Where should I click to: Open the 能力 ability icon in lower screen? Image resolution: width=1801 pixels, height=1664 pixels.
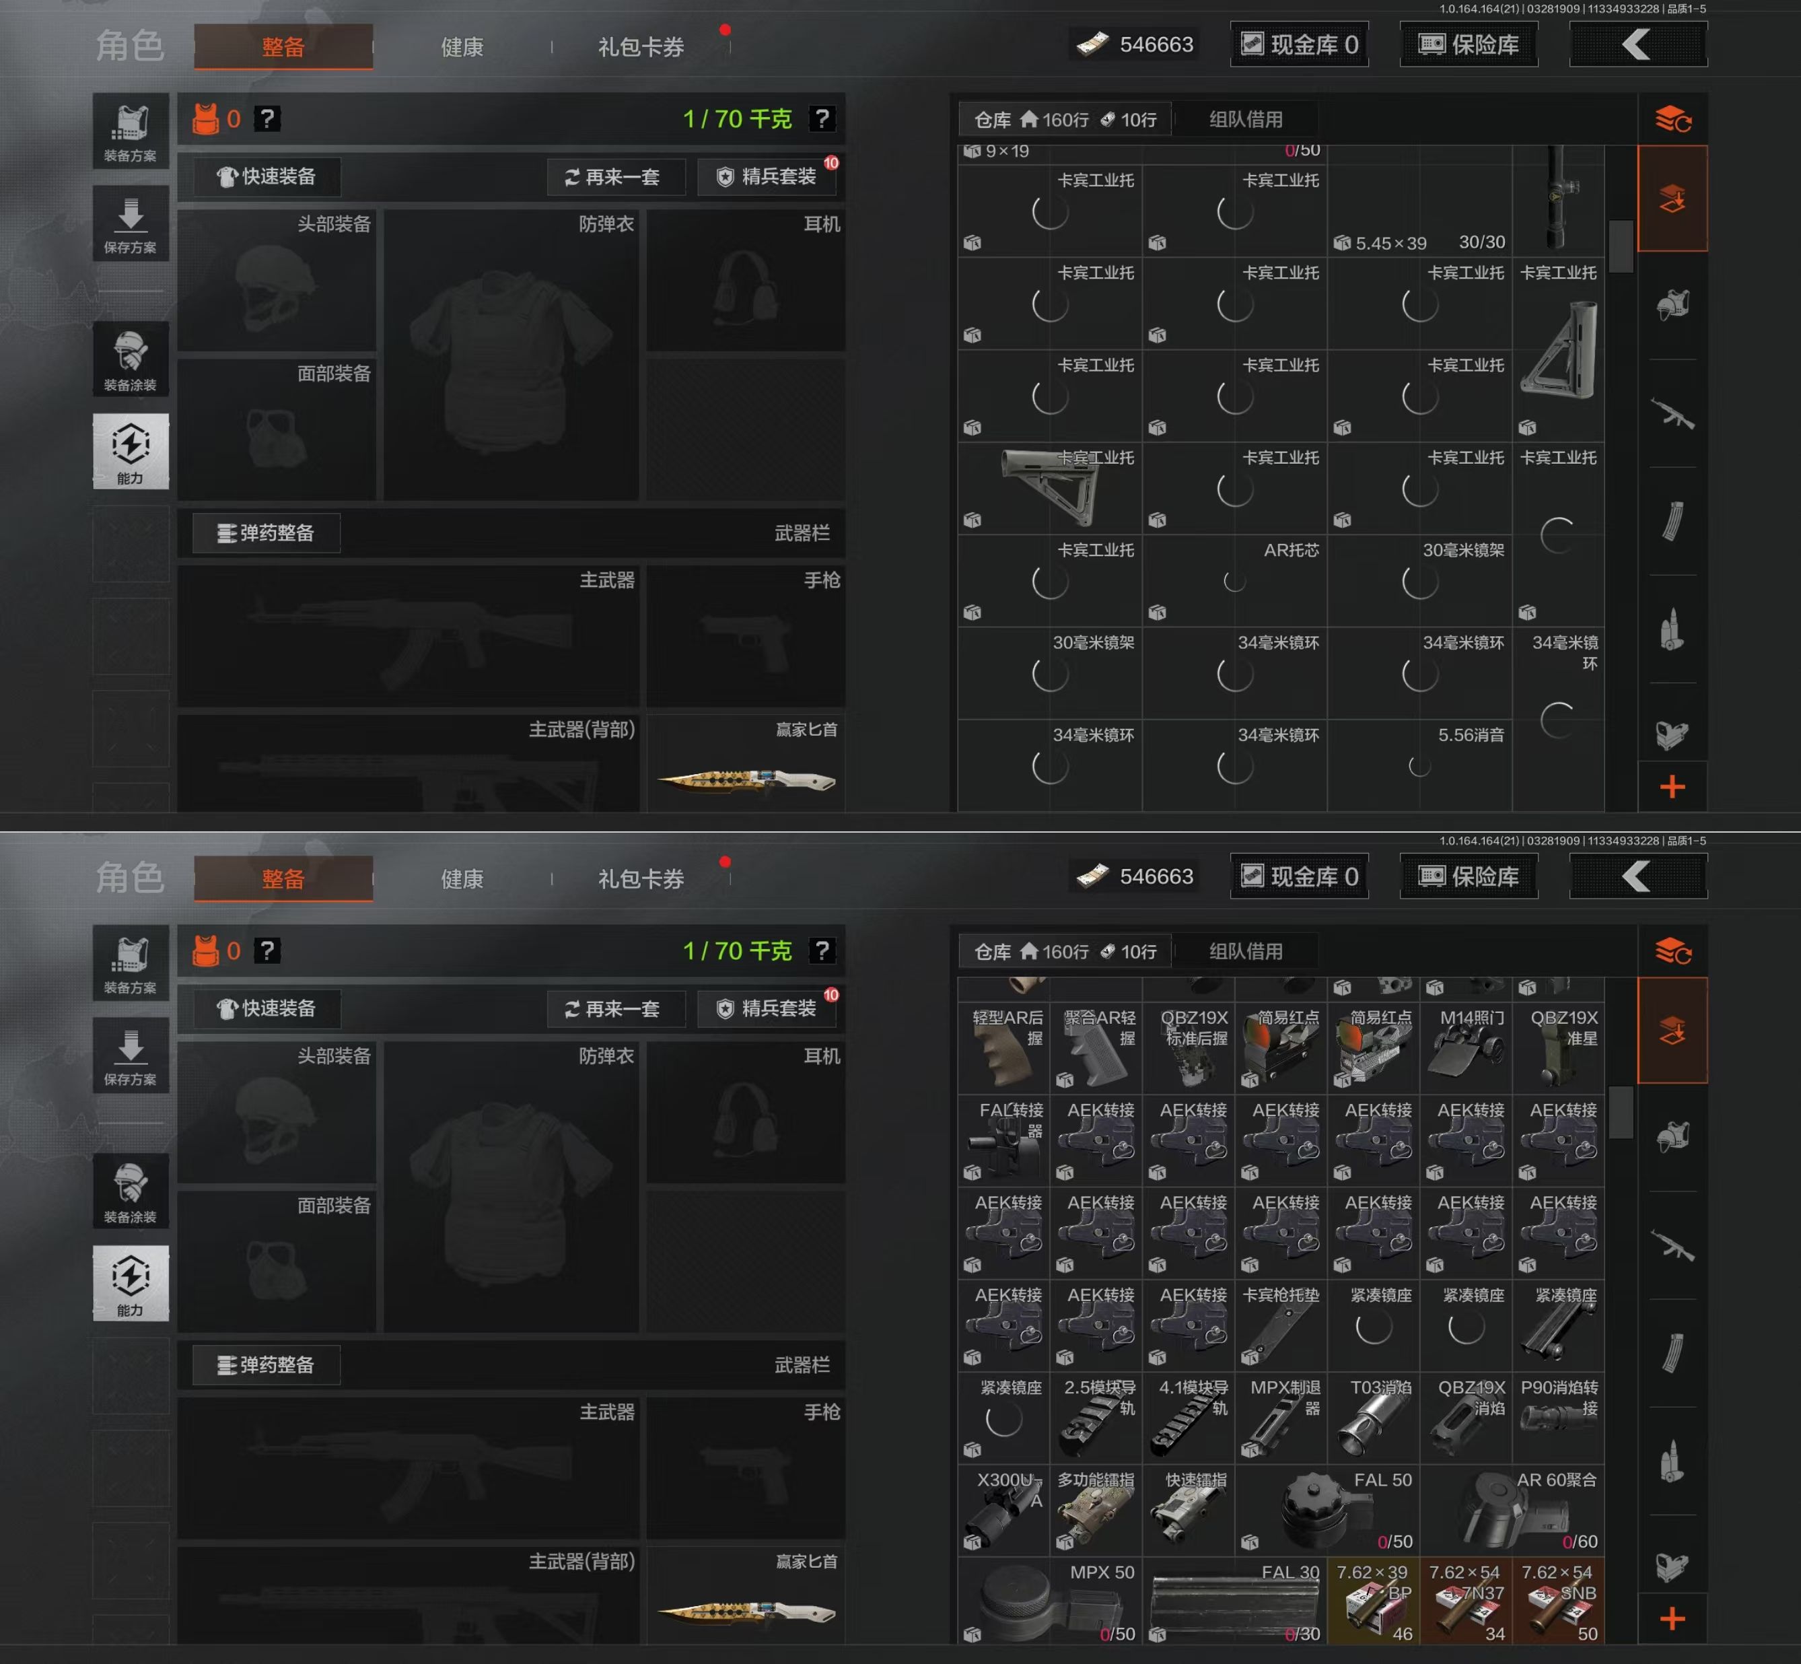(x=131, y=1283)
